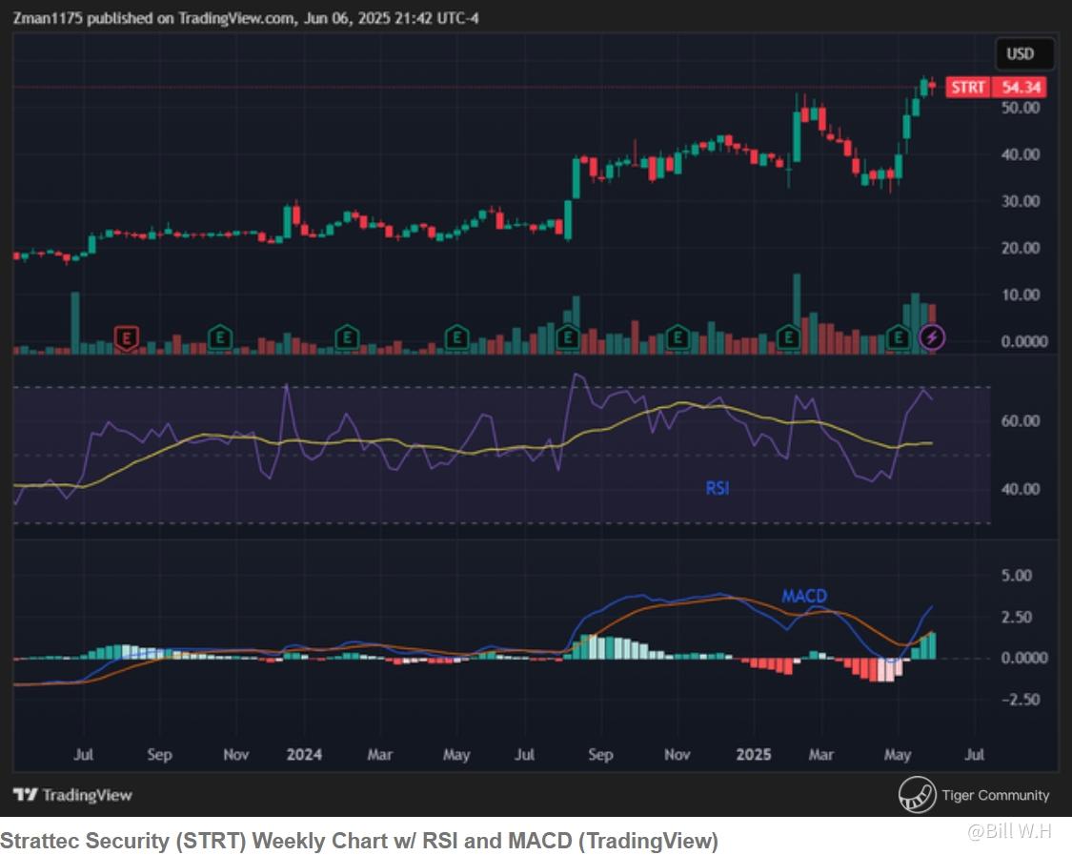Click the purple lightning bolt event icon

coord(932,337)
